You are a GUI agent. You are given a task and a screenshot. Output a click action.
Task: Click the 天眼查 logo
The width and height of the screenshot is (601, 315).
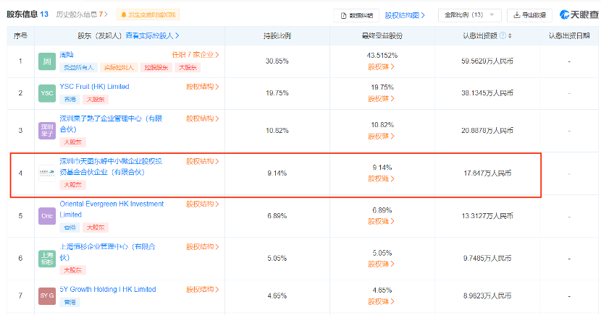coord(578,14)
